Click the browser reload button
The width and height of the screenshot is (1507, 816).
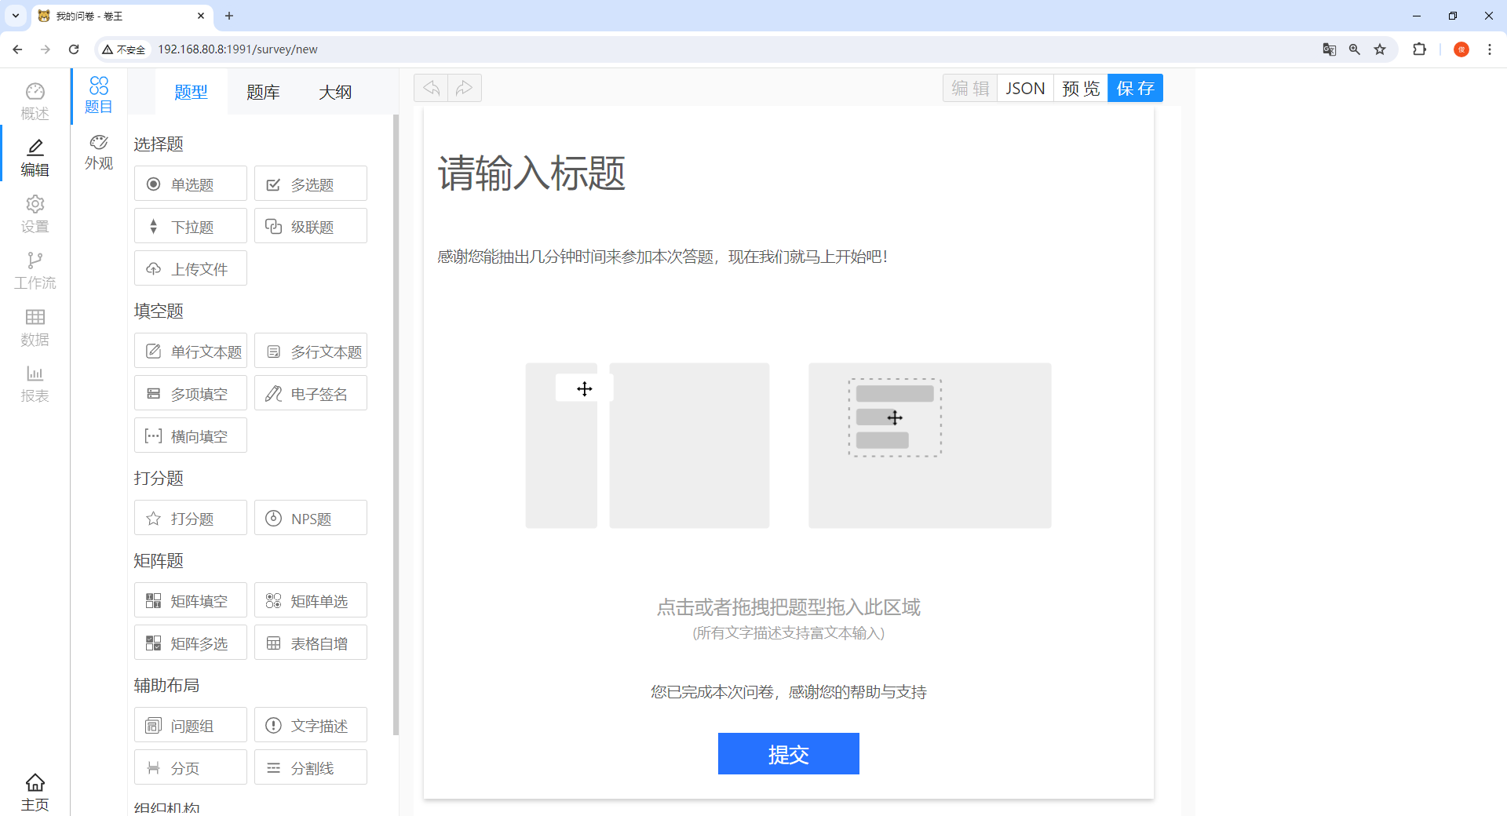[x=74, y=49]
